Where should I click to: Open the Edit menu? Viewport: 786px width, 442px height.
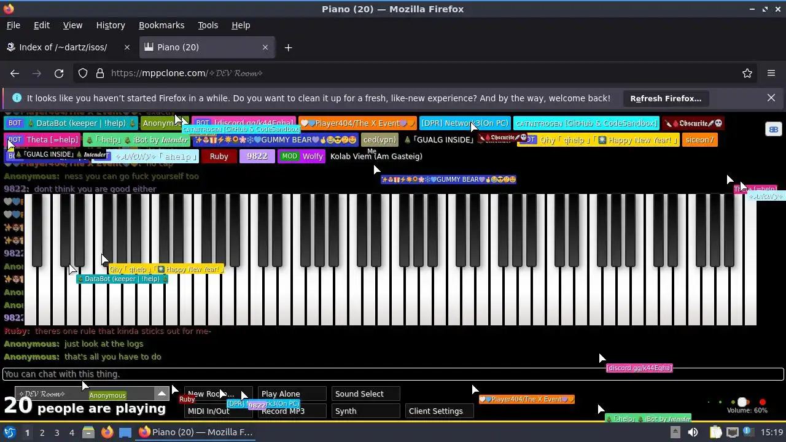click(x=42, y=25)
